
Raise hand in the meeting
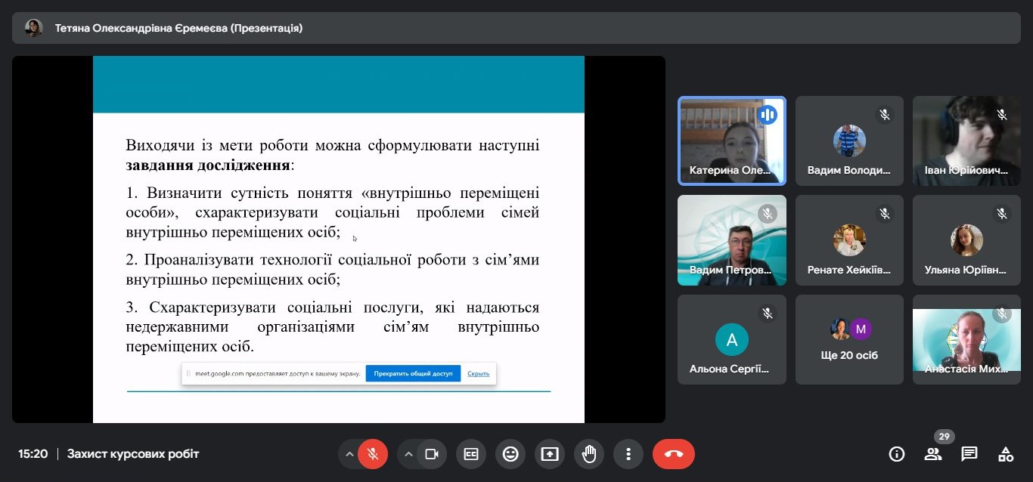(x=589, y=454)
